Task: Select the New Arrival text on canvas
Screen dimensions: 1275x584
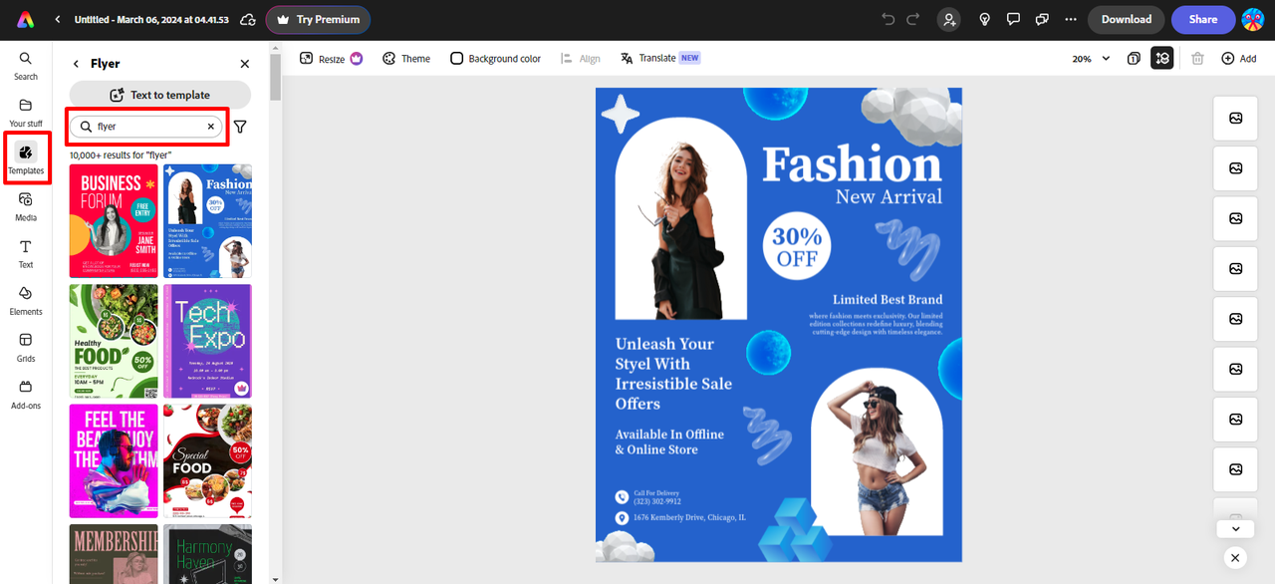Action: tap(889, 196)
